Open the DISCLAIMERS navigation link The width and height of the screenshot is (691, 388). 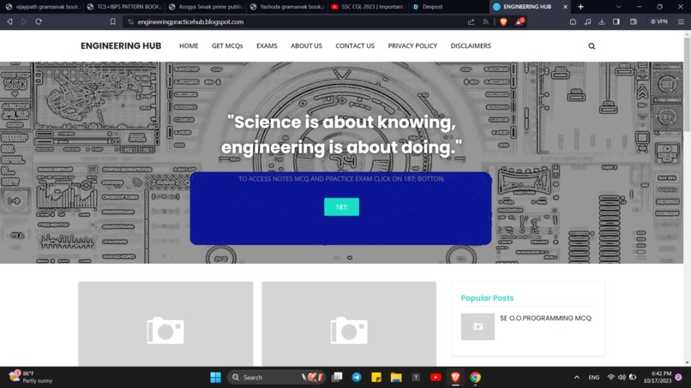[x=471, y=45]
